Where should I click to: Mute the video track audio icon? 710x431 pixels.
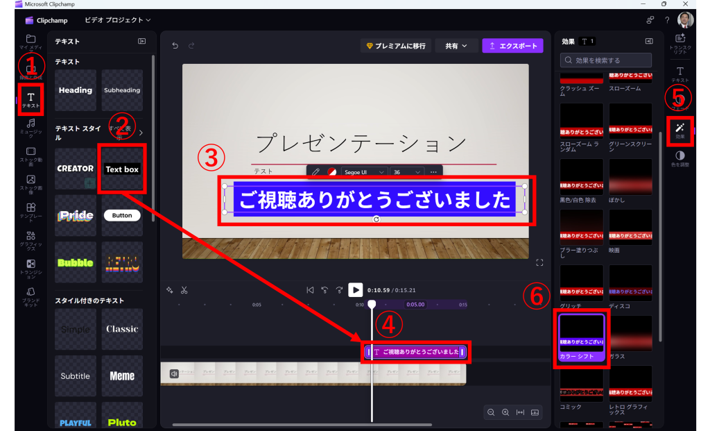point(174,374)
